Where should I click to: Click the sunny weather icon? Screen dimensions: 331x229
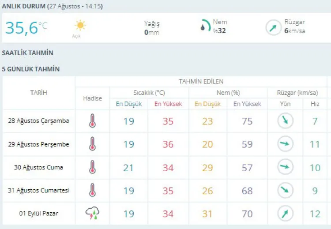tap(80, 25)
